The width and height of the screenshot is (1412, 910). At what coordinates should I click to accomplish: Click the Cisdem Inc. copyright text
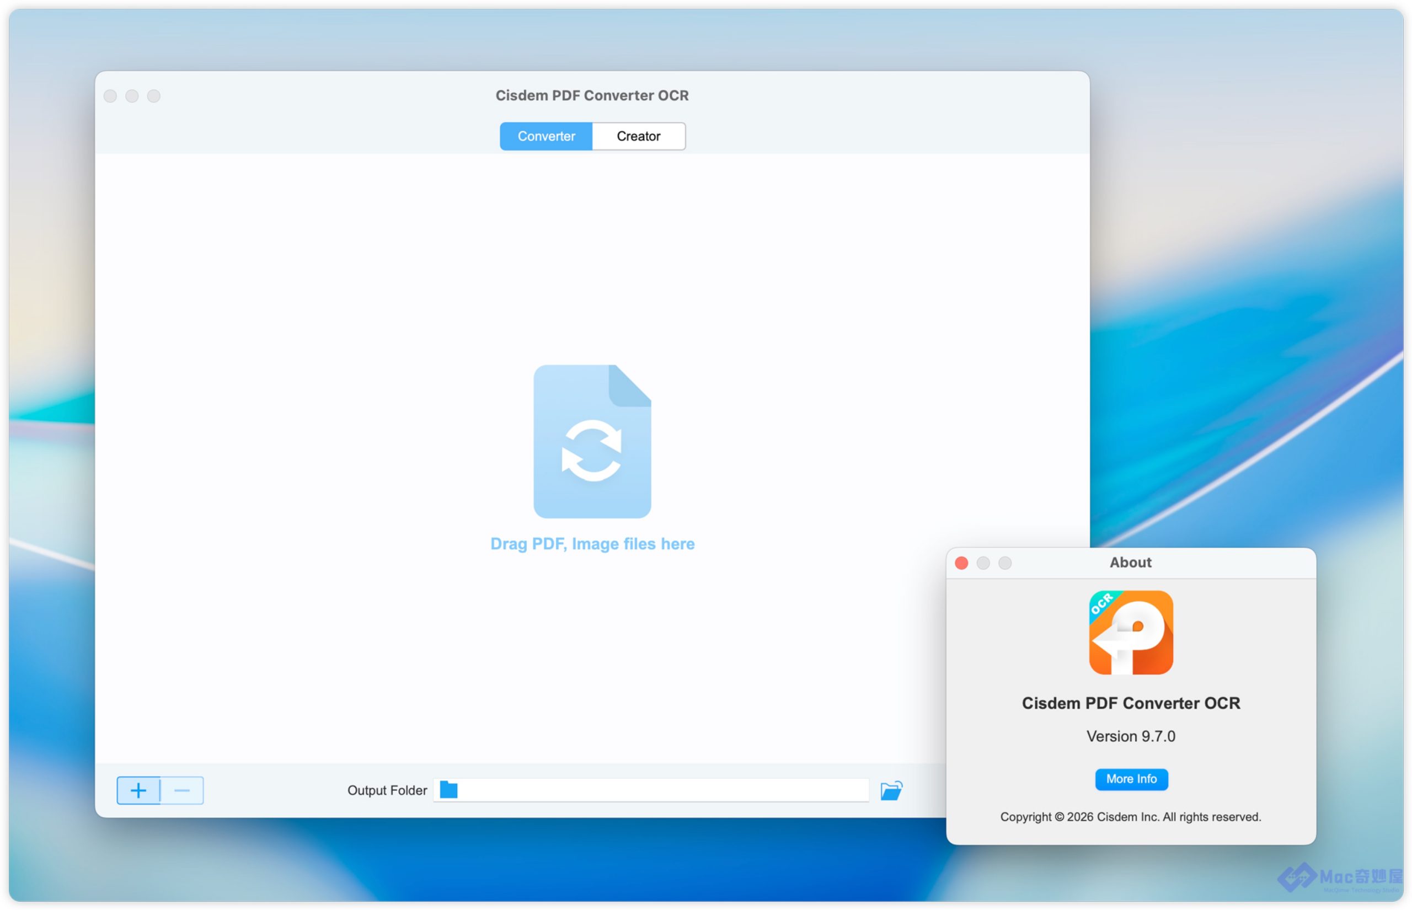(1130, 817)
